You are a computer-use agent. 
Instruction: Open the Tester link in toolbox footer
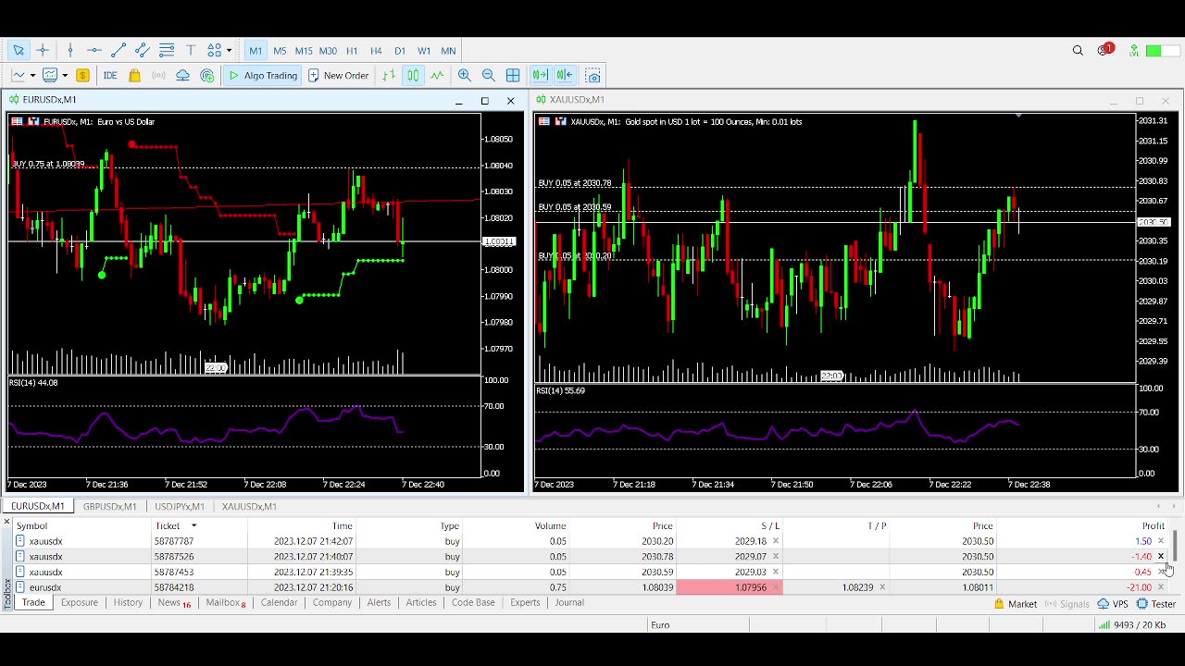(x=1156, y=604)
